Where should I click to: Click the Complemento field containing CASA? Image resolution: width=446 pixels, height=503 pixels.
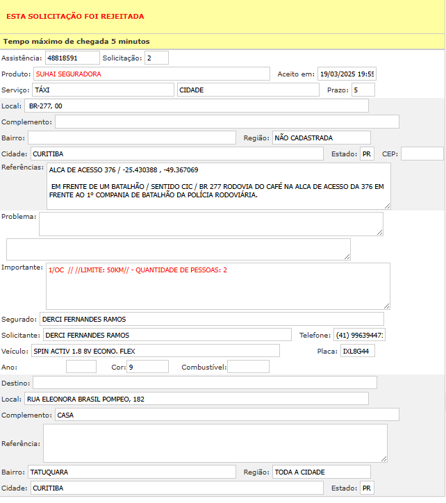[x=226, y=415]
